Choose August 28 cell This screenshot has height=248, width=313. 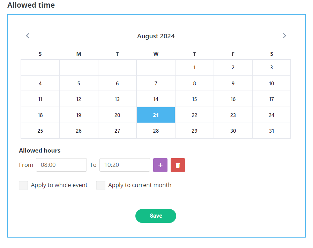point(156,131)
